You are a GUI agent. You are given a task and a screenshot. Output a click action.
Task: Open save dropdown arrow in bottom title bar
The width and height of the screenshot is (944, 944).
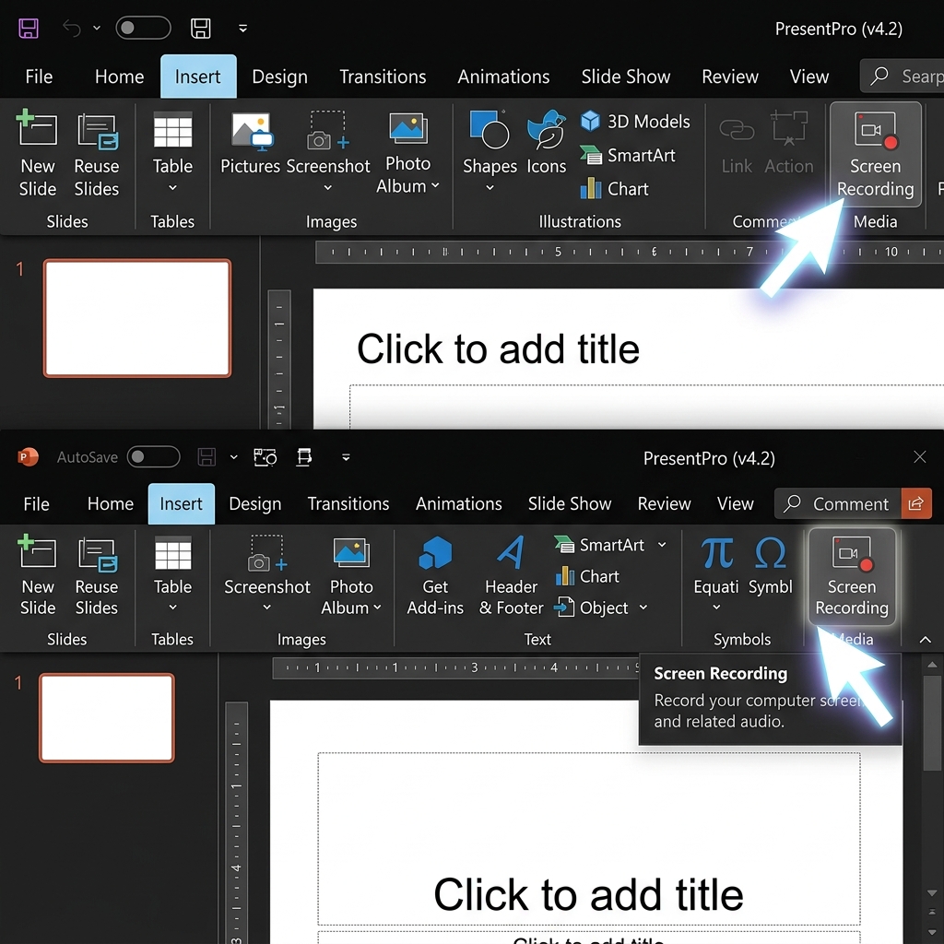[233, 457]
